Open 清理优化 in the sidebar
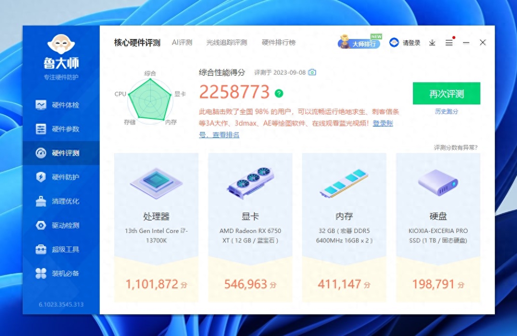This screenshot has height=336, width=517. 61,201
